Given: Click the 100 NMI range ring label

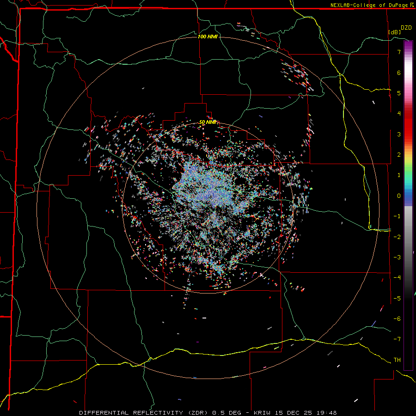Looking at the screenshot, I should [208, 37].
